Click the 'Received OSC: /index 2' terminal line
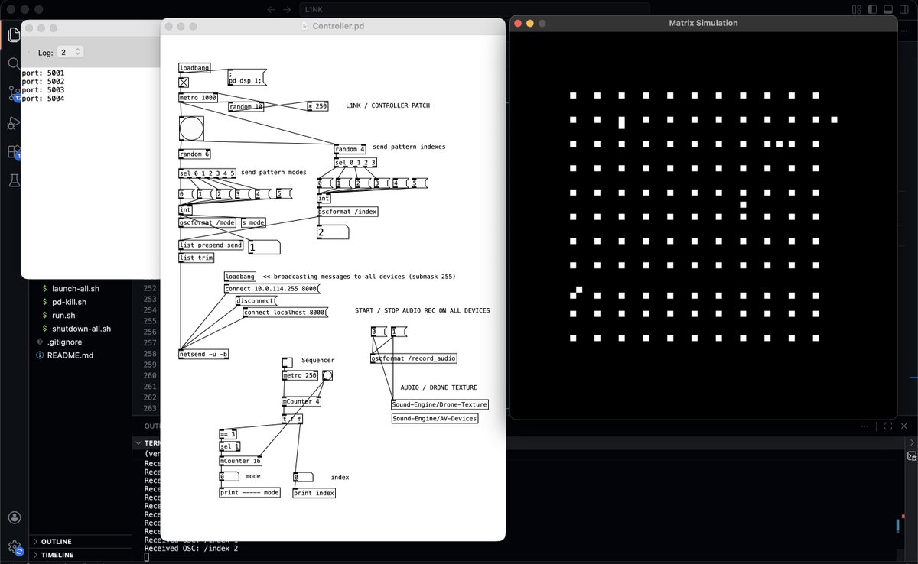918x564 pixels. pos(191,549)
